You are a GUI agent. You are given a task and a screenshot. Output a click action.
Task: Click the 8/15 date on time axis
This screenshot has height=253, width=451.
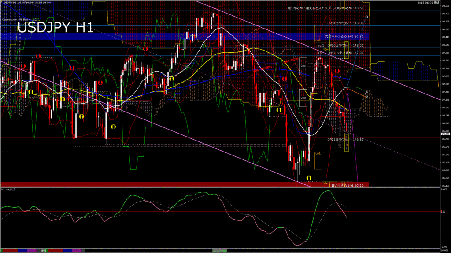pyautogui.click(x=44, y=250)
